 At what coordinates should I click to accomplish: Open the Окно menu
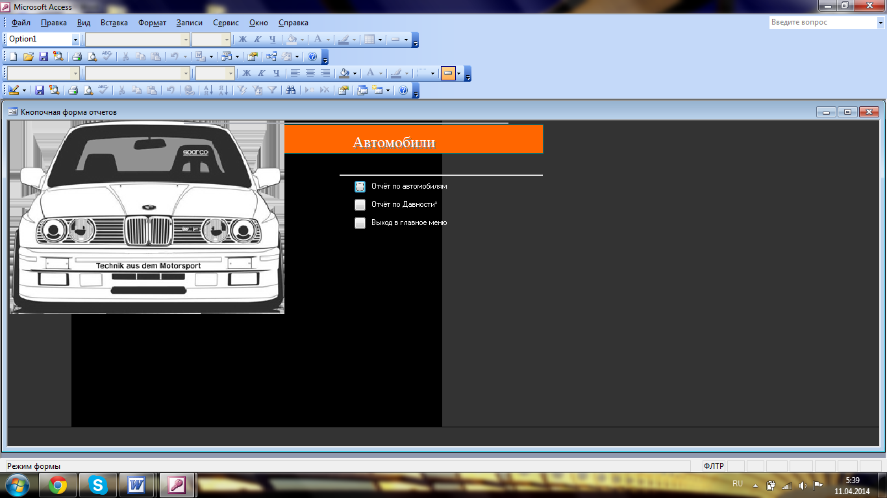(258, 23)
